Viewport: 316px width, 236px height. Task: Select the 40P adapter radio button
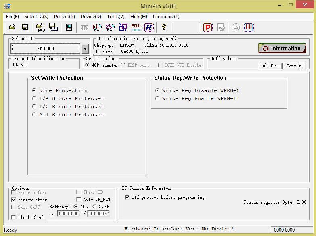click(x=87, y=65)
